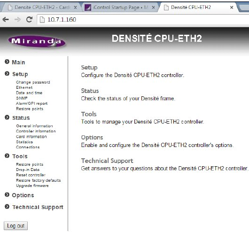The height and width of the screenshot is (232, 249).
Task: Click Tools heading in main content
Action: [89, 114]
